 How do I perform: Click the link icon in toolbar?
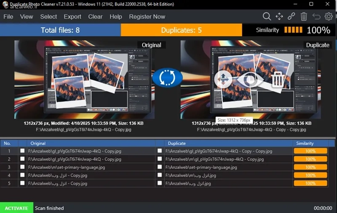(291, 16)
